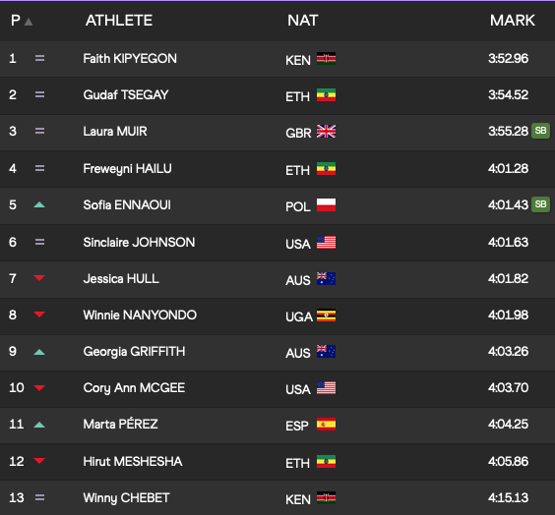Viewport: 555px width, 515px height.
Task: Click the SB badge next to Laura Muir's mark
Action: pyautogui.click(x=540, y=131)
